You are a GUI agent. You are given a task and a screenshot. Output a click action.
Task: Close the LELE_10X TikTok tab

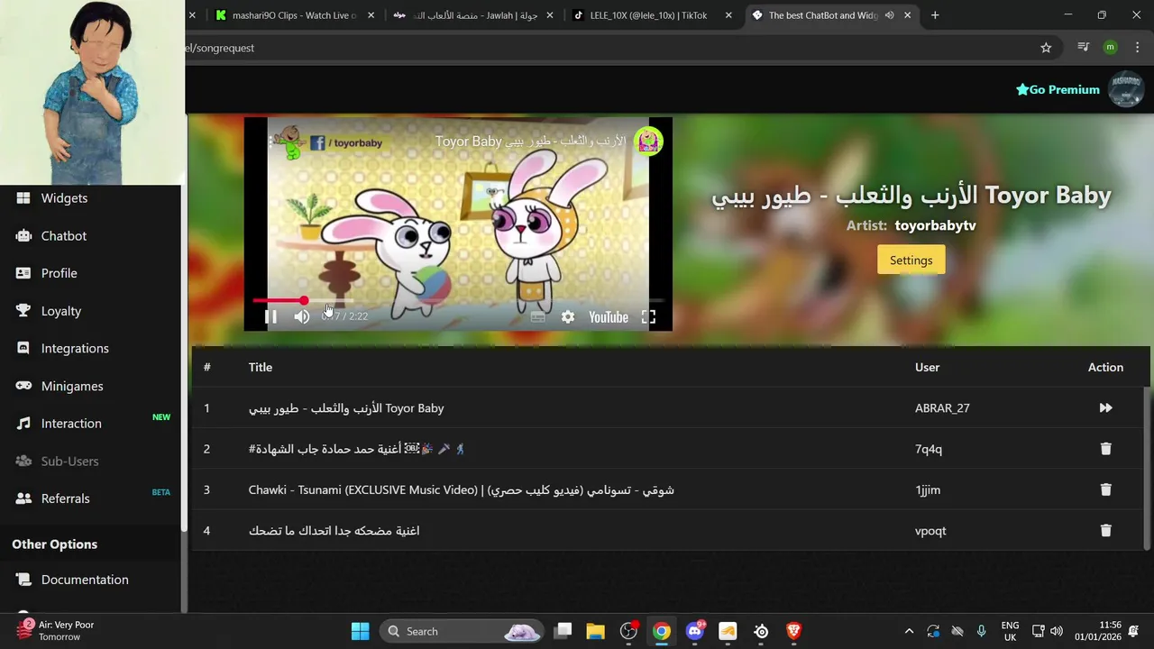(728, 15)
